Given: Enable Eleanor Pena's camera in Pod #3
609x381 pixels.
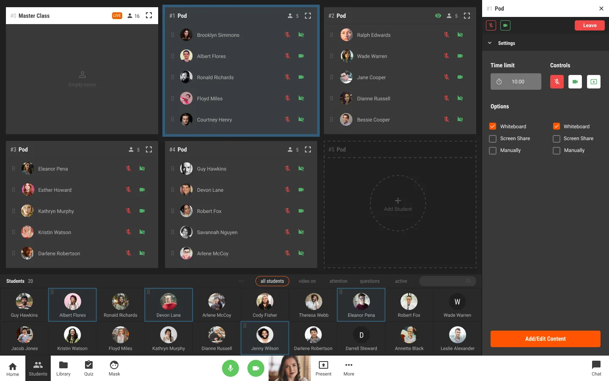Looking at the screenshot, I should pos(142,168).
